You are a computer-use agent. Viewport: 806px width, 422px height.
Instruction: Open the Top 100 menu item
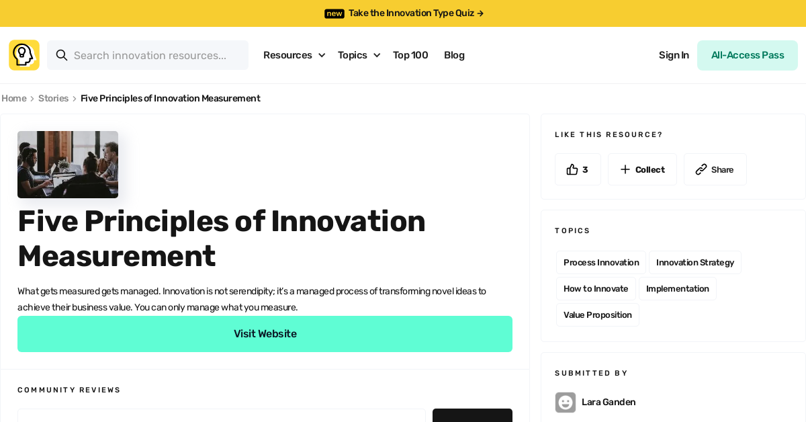coord(410,55)
